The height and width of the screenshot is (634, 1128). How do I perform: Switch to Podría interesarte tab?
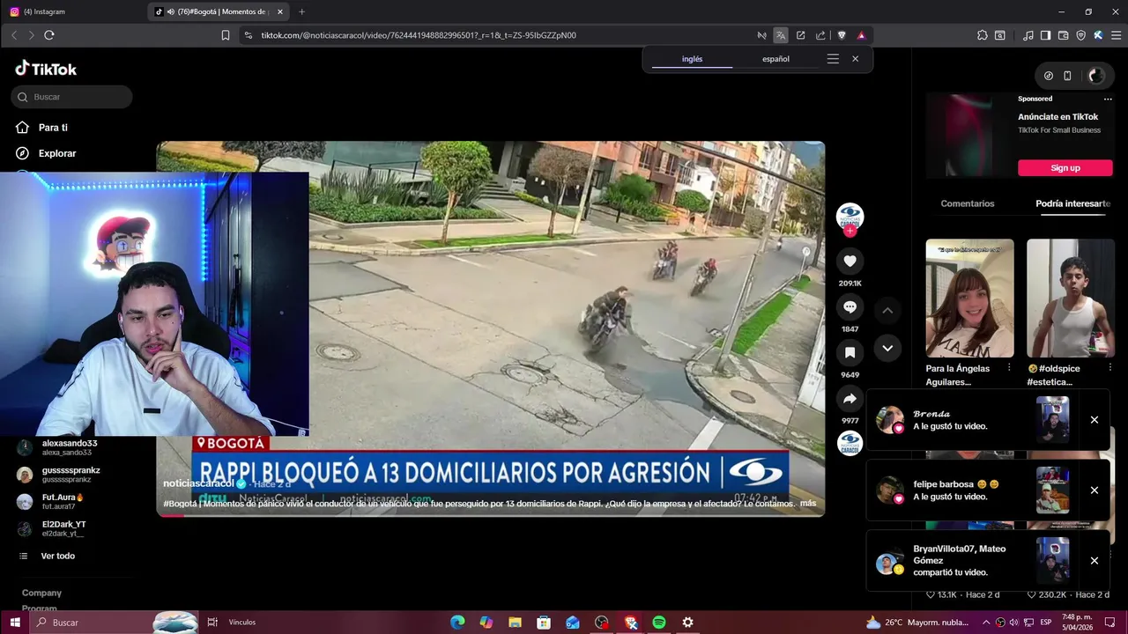pos(1072,203)
